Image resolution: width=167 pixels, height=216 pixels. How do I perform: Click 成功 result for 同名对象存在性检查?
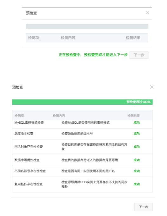point(137,147)
